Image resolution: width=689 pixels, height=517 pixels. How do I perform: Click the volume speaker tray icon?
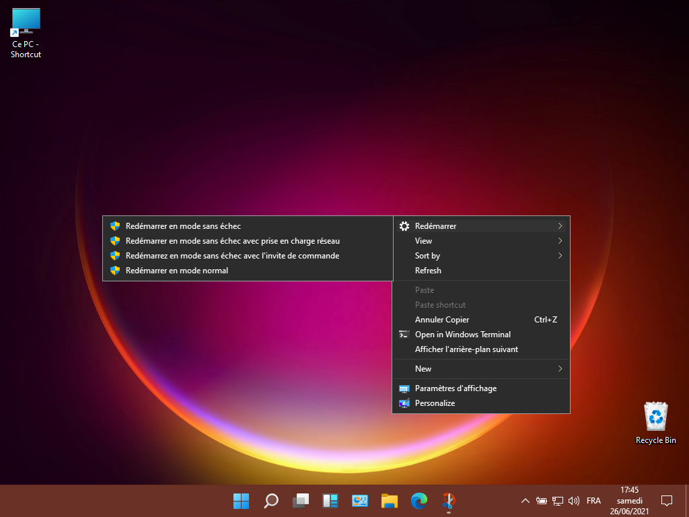click(x=574, y=501)
